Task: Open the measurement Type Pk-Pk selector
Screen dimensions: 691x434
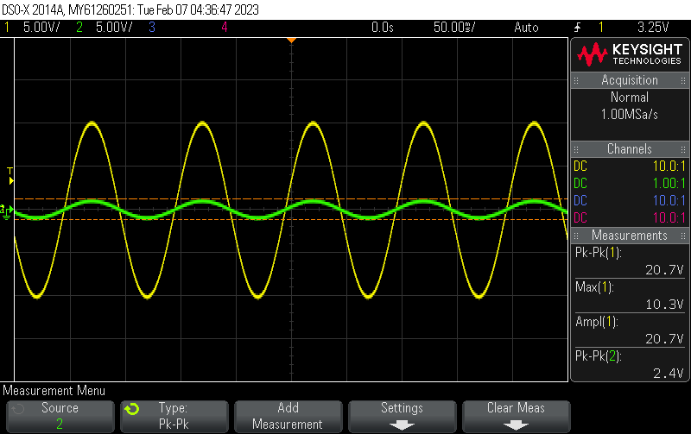Action: point(174,416)
